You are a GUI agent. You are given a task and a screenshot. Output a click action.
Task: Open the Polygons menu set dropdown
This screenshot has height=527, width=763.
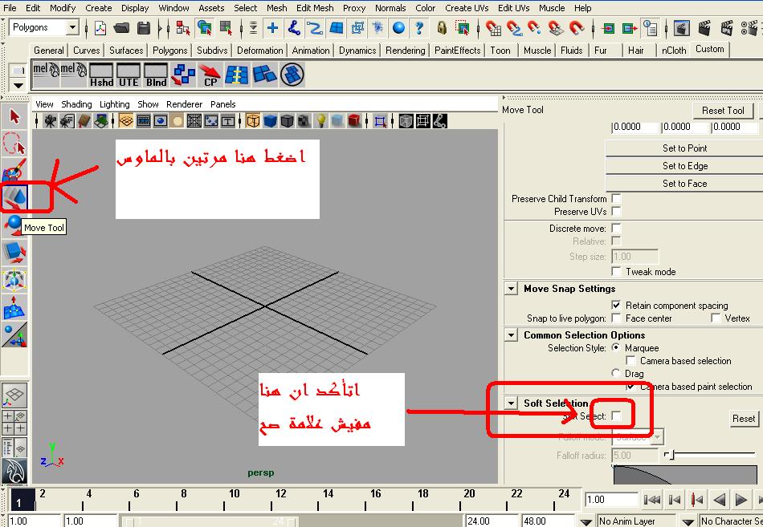pos(72,27)
